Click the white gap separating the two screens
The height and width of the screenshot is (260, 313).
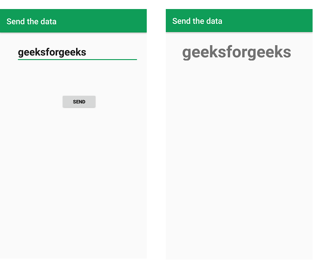pyautogui.click(x=156, y=129)
